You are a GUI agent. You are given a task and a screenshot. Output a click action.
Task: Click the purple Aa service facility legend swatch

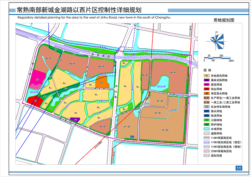207,80
